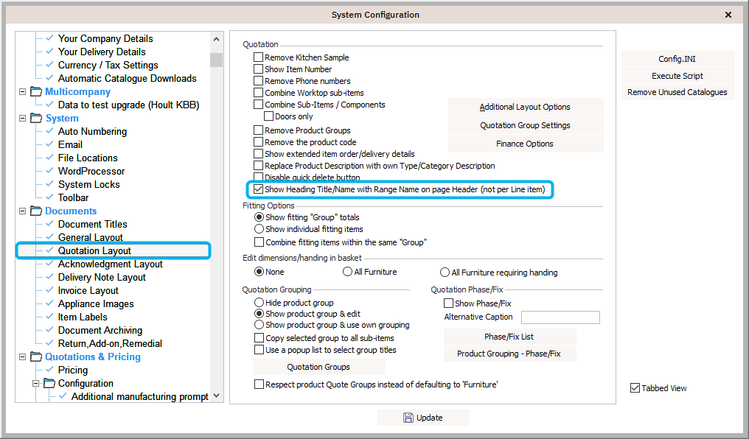
Task: Select Currency / Tax Settings item
Action: click(x=108, y=65)
